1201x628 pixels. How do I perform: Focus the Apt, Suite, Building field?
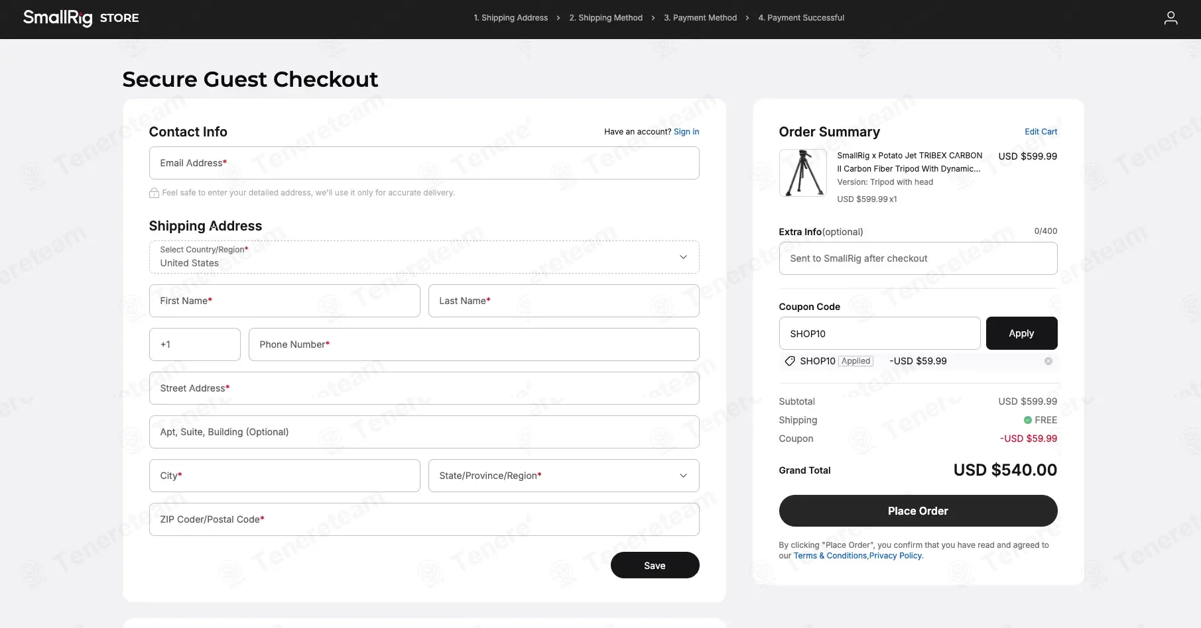tap(424, 432)
